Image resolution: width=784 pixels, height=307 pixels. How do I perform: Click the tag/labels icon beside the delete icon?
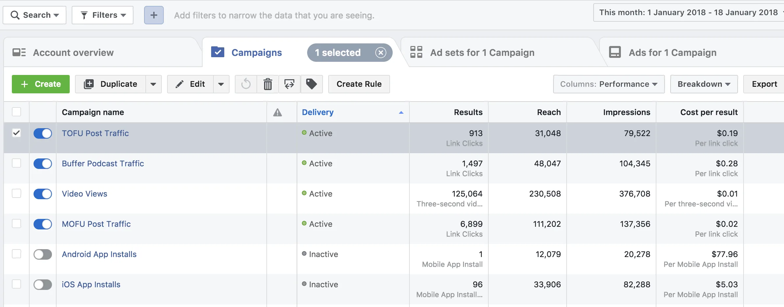point(311,84)
